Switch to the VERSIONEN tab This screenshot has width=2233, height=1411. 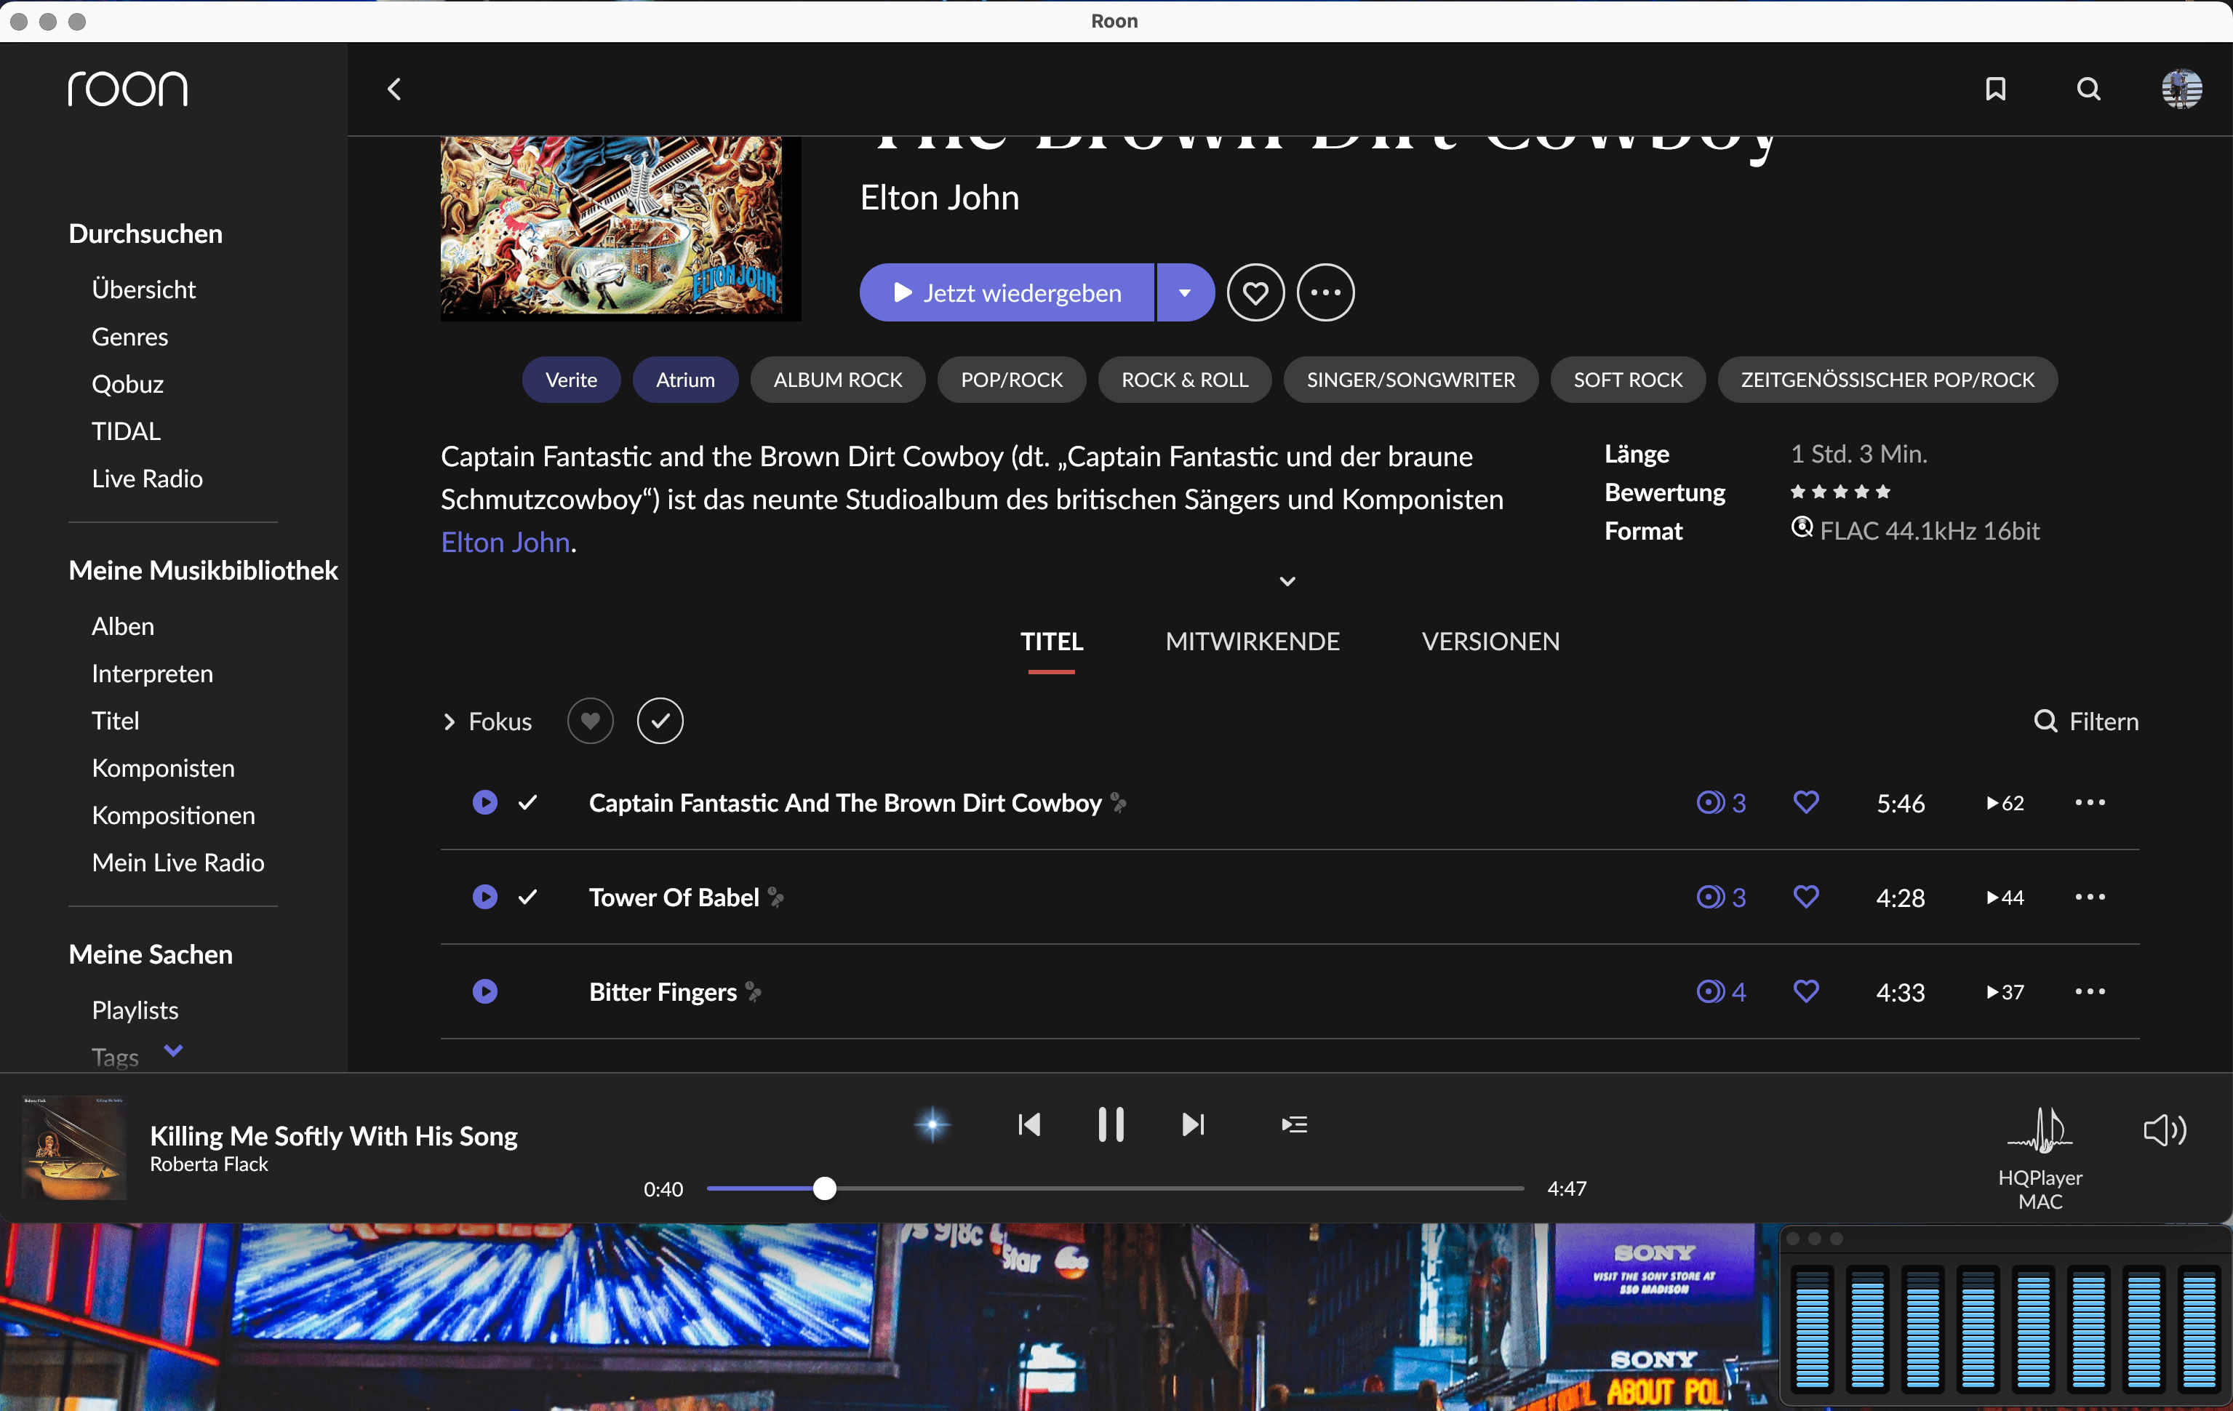coord(1490,641)
